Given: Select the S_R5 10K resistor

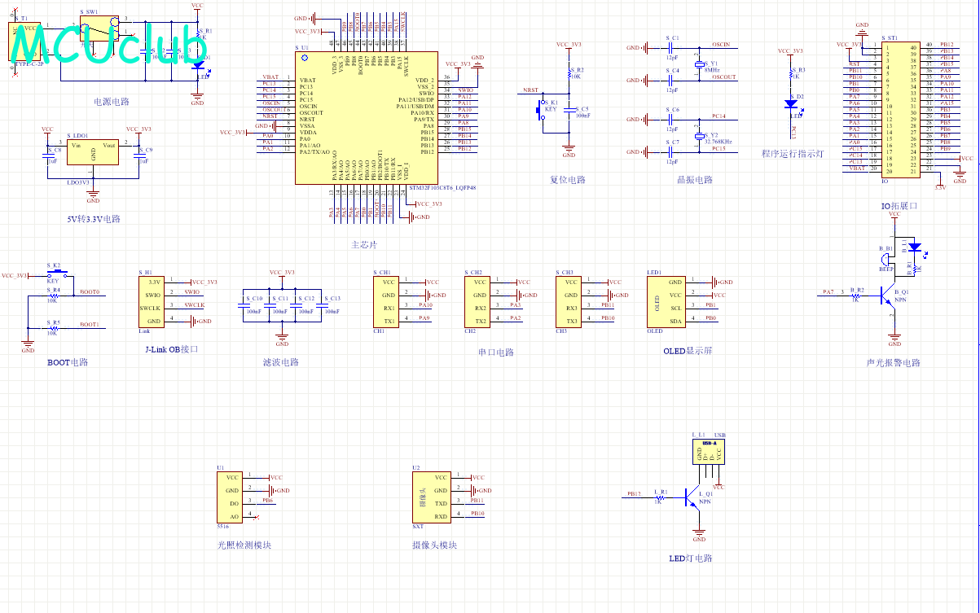Looking at the screenshot, I should [x=54, y=329].
